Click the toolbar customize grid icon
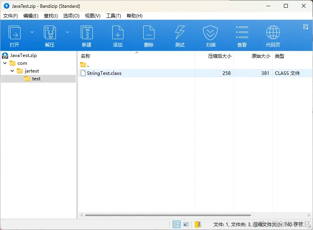 point(305,27)
